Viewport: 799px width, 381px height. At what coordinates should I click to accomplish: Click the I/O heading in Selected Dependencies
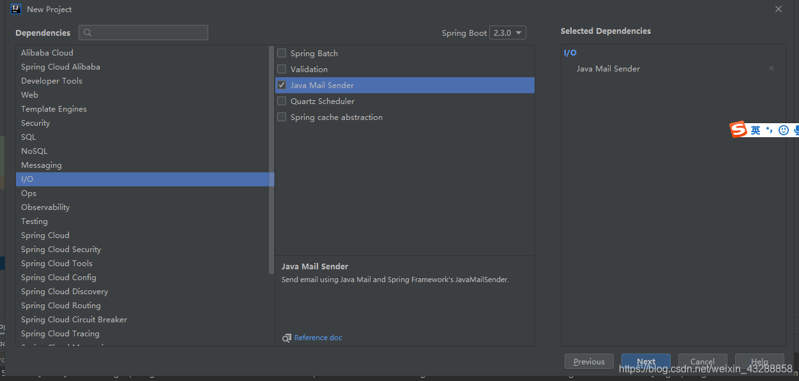pos(570,53)
